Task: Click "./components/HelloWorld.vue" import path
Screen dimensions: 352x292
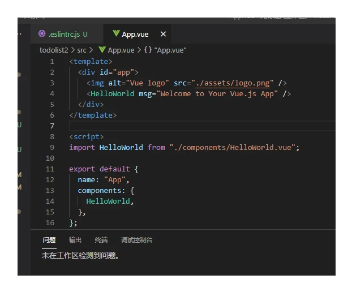Action: 233,148
